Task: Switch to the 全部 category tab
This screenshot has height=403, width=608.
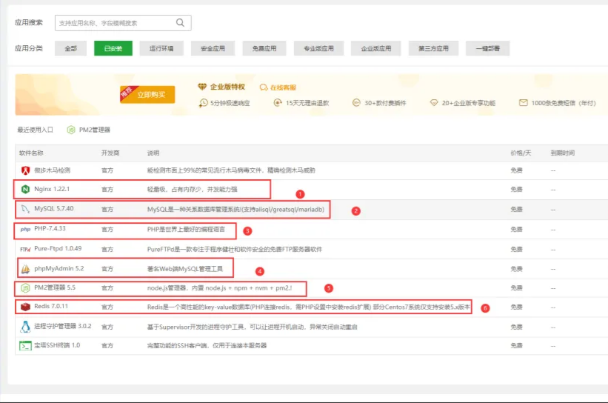Action: click(70, 49)
